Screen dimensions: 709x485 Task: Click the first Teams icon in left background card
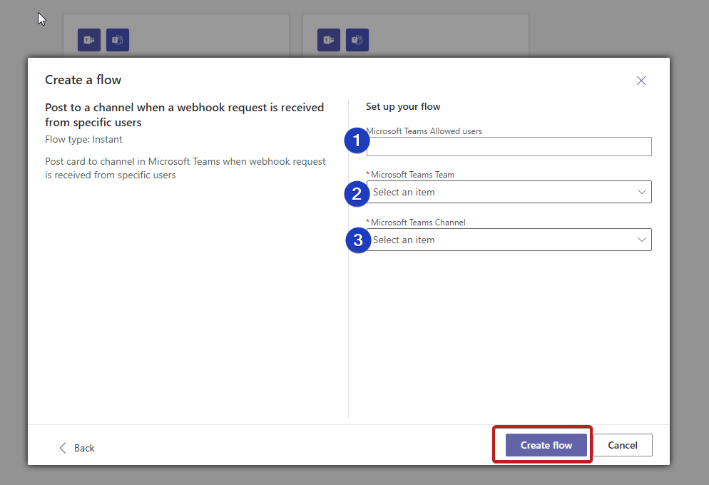[x=89, y=40]
